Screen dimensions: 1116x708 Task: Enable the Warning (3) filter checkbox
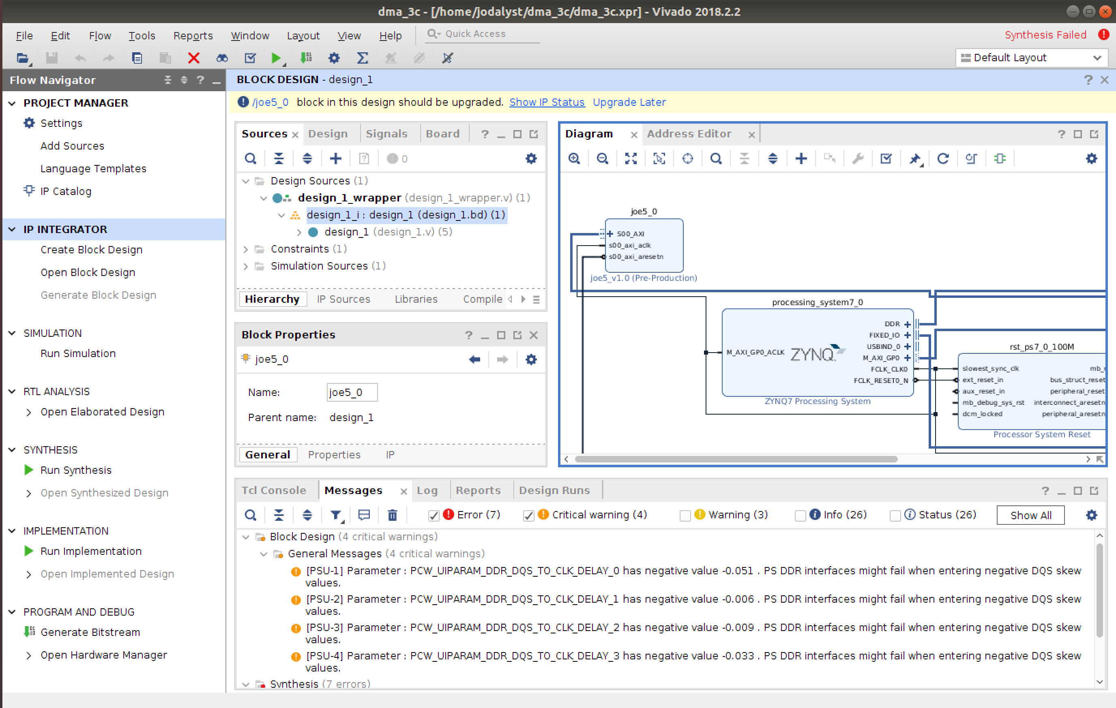tap(685, 515)
